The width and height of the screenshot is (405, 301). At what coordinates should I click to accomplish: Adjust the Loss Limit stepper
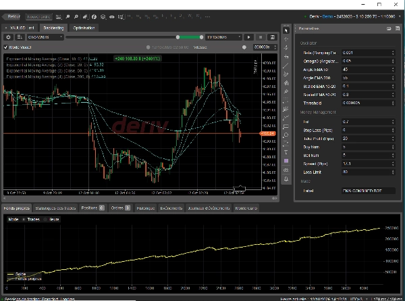pos(393,172)
